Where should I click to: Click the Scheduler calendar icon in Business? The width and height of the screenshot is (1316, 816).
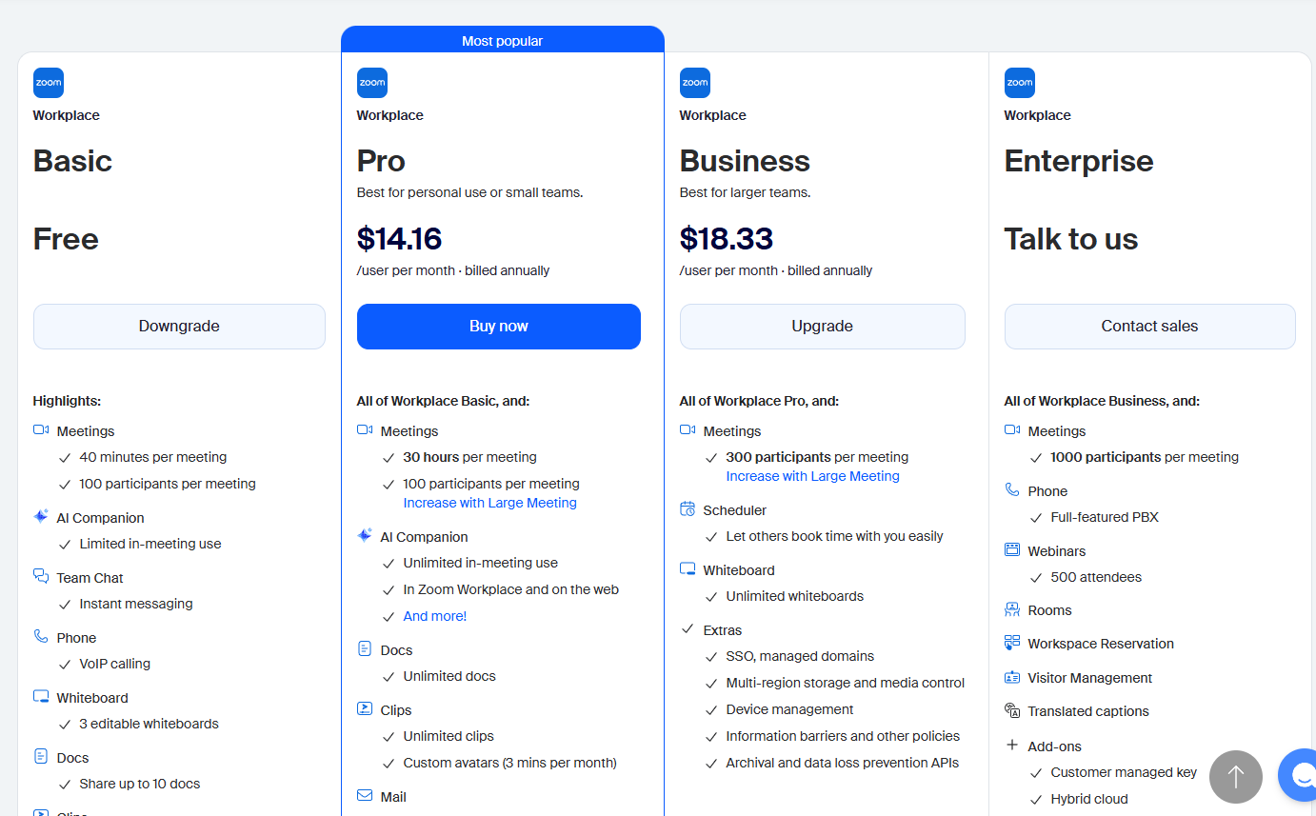(688, 509)
